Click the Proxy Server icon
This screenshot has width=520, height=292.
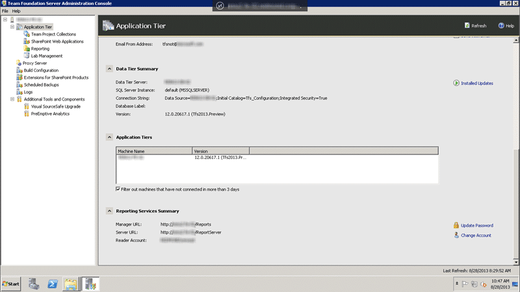tap(19, 63)
